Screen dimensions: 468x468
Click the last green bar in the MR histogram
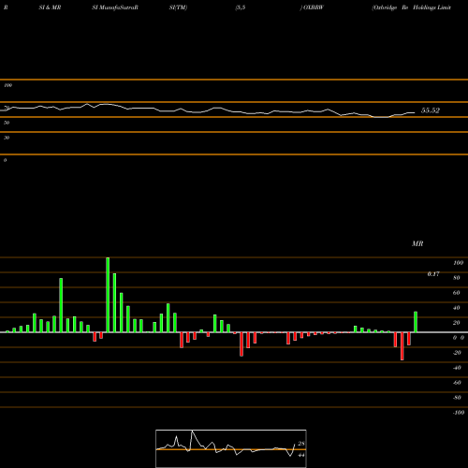click(416, 322)
